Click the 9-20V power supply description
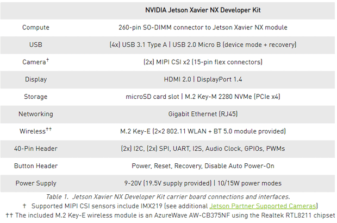The width and height of the screenshot is (337, 223). tap(203, 183)
